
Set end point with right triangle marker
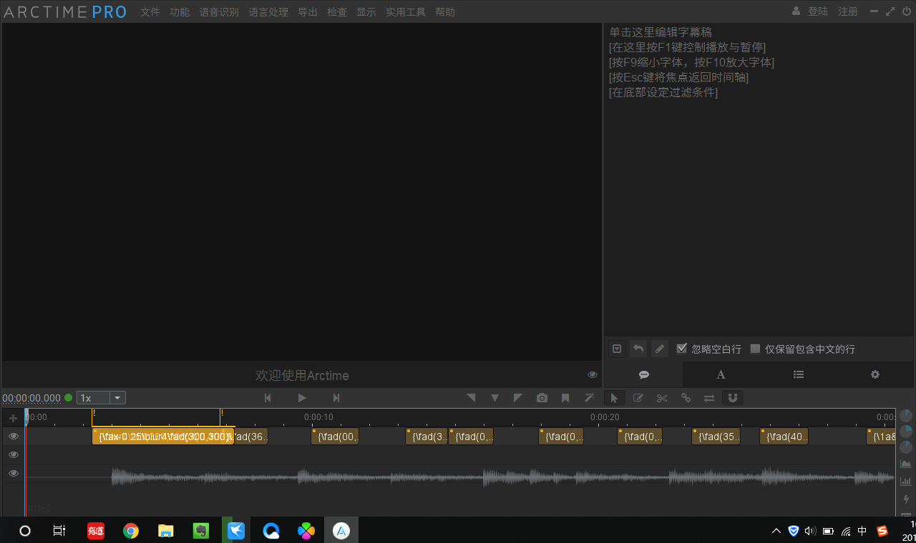coord(518,398)
